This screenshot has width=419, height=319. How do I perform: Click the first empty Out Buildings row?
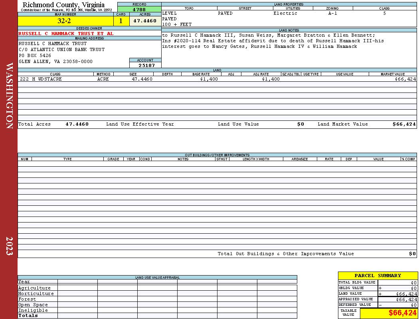(x=217, y=163)
